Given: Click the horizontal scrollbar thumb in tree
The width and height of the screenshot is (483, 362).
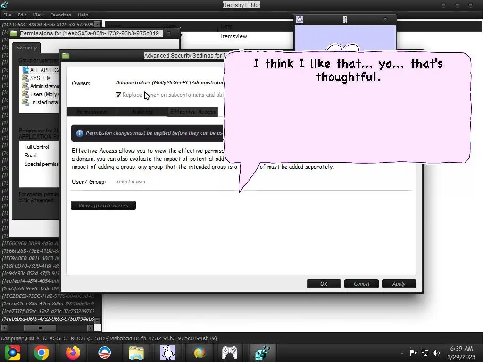Looking at the screenshot, I should click(x=40, y=328).
